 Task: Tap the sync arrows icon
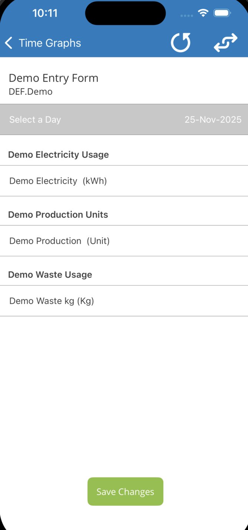pyautogui.click(x=225, y=42)
